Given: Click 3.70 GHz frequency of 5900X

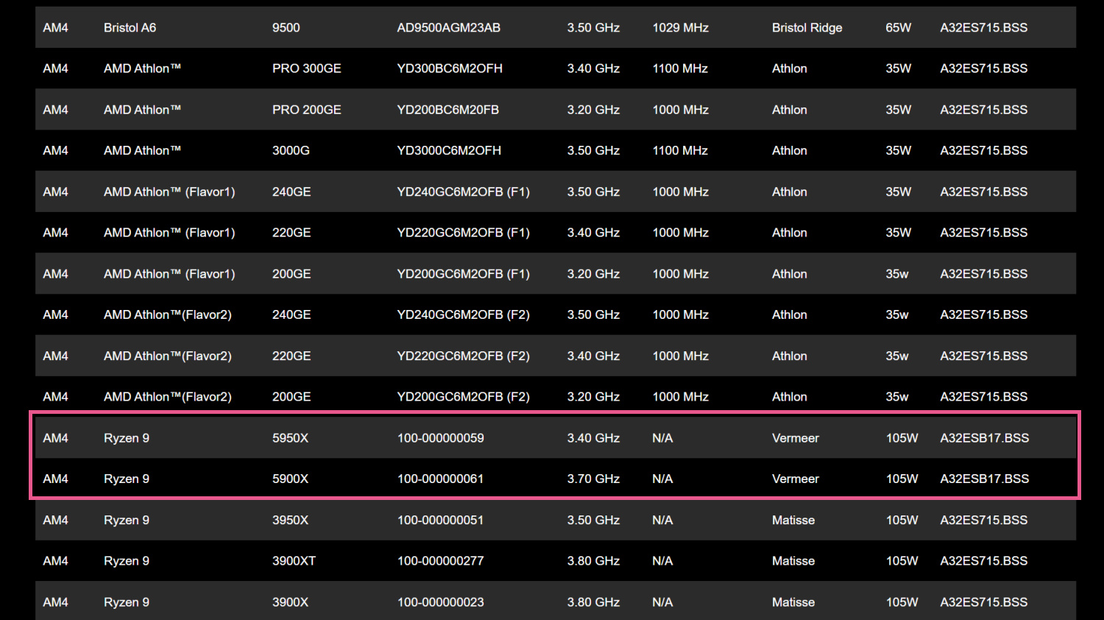Looking at the screenshot, I should 593,479.
